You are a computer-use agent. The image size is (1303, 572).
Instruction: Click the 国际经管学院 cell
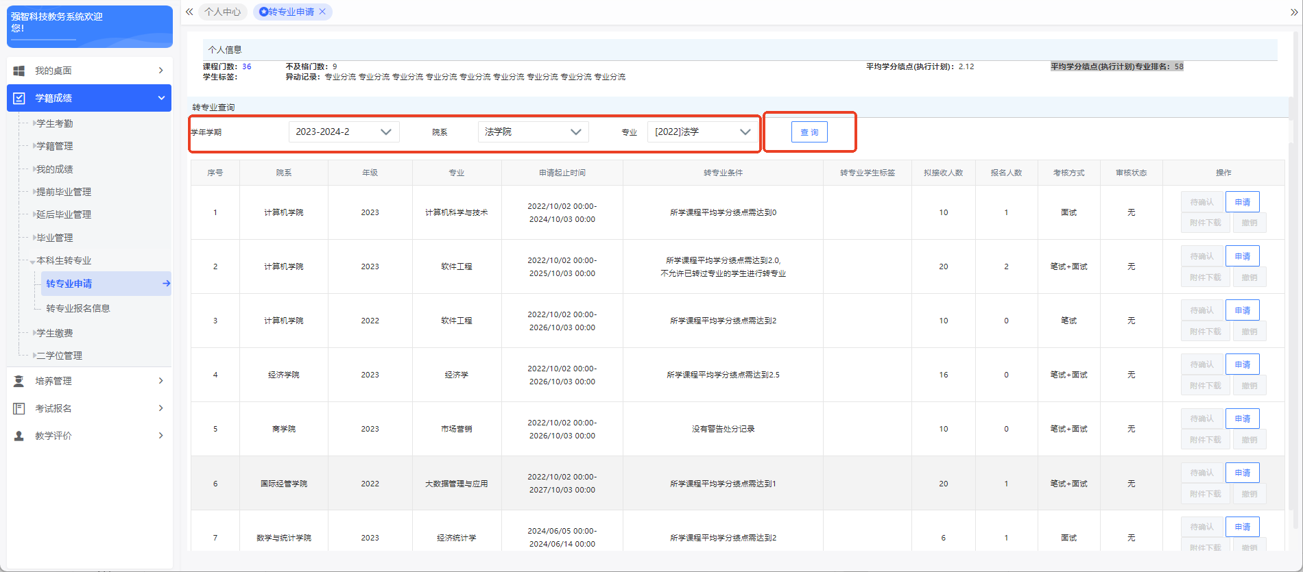[283, 484]
